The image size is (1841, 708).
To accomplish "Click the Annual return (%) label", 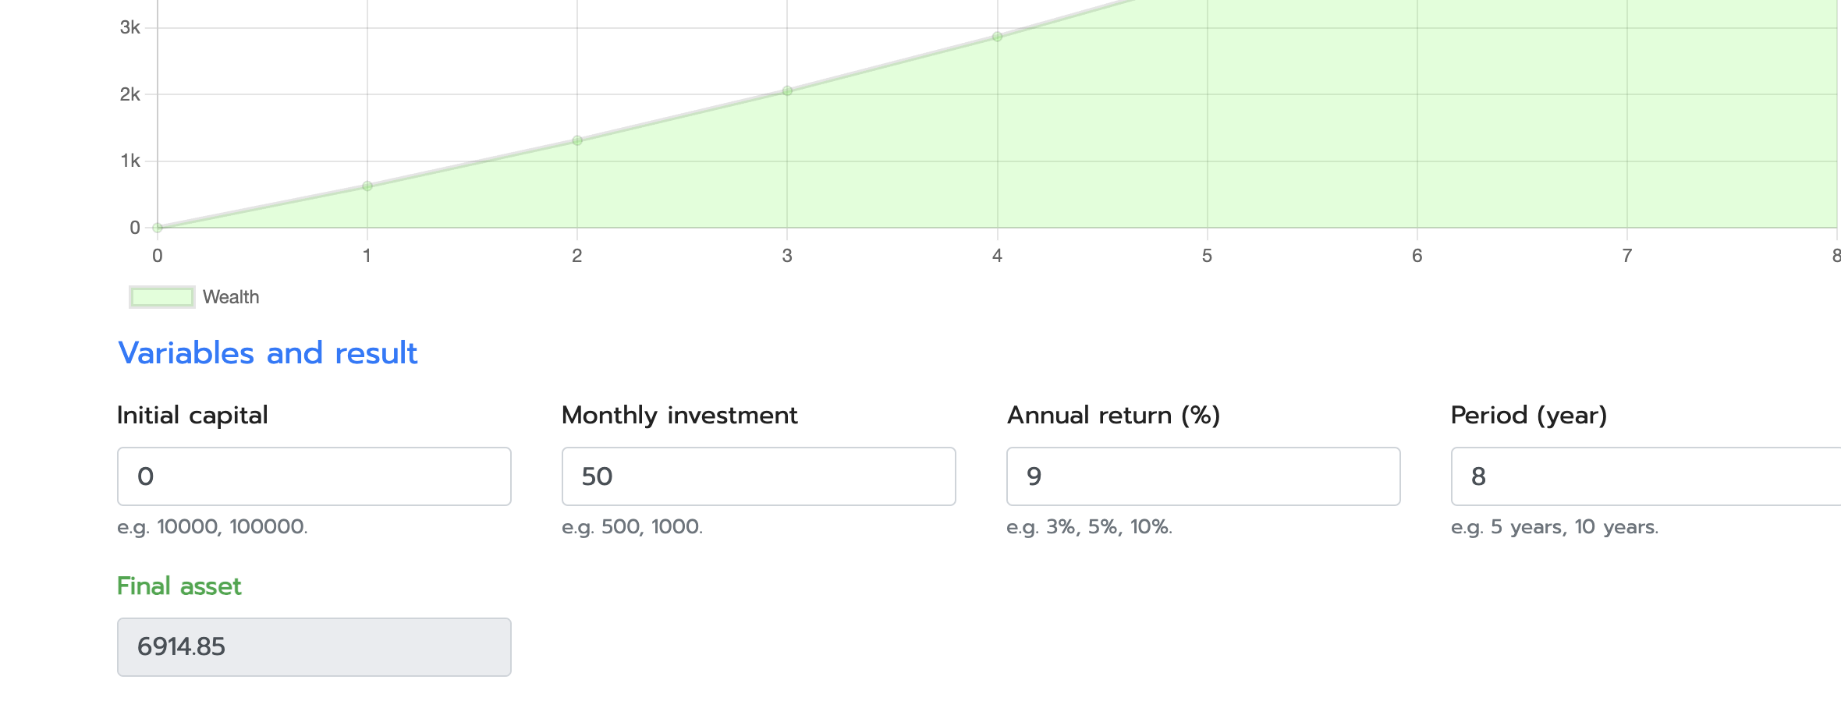I will 1113,415.
